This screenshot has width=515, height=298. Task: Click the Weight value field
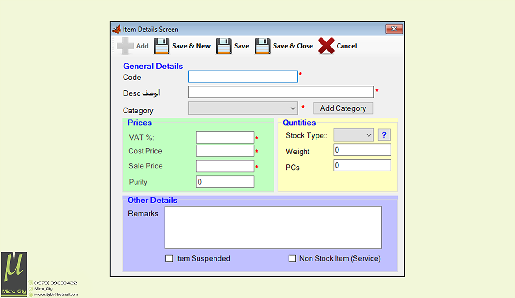(x=362, y=149)
